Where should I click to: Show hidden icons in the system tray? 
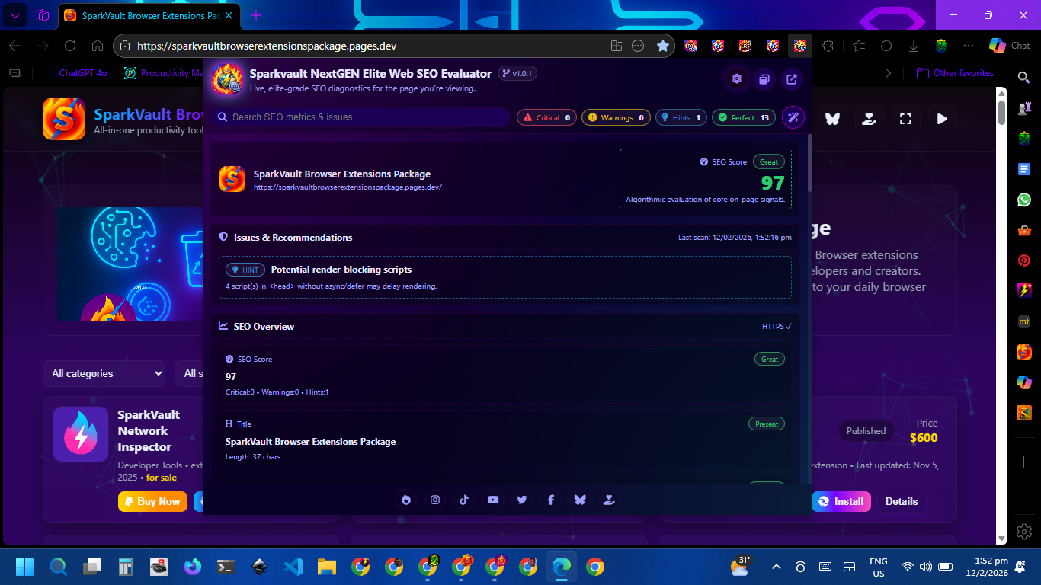point(776,567)
